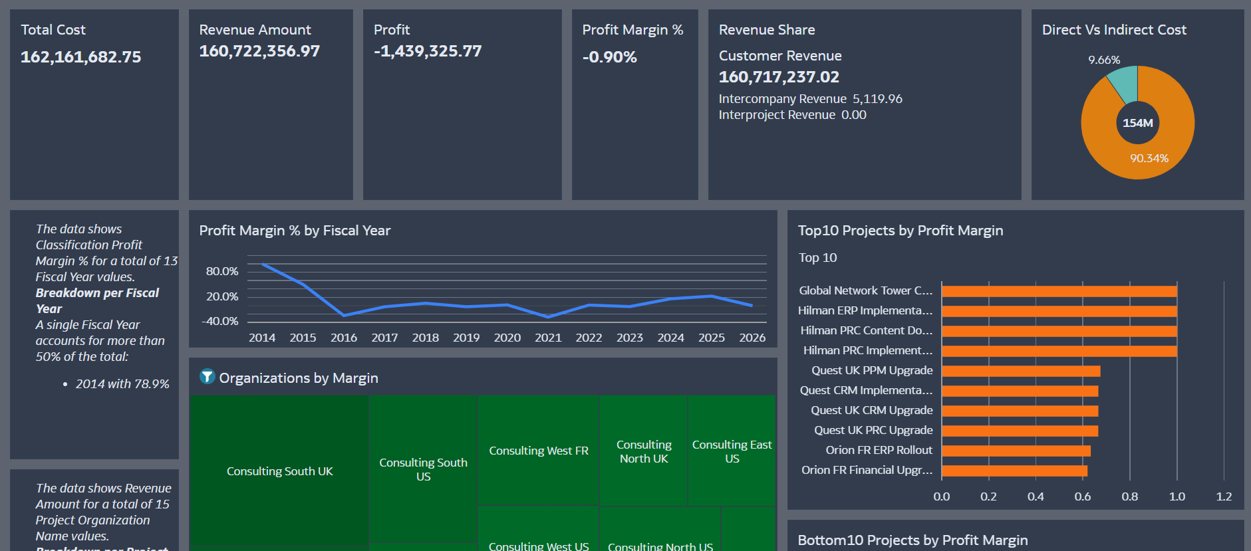This screenshot has width=1251, height=551.
Task: Click the Bottom10 Projects by Profit Margin title
Action: [x=912, y=540]
